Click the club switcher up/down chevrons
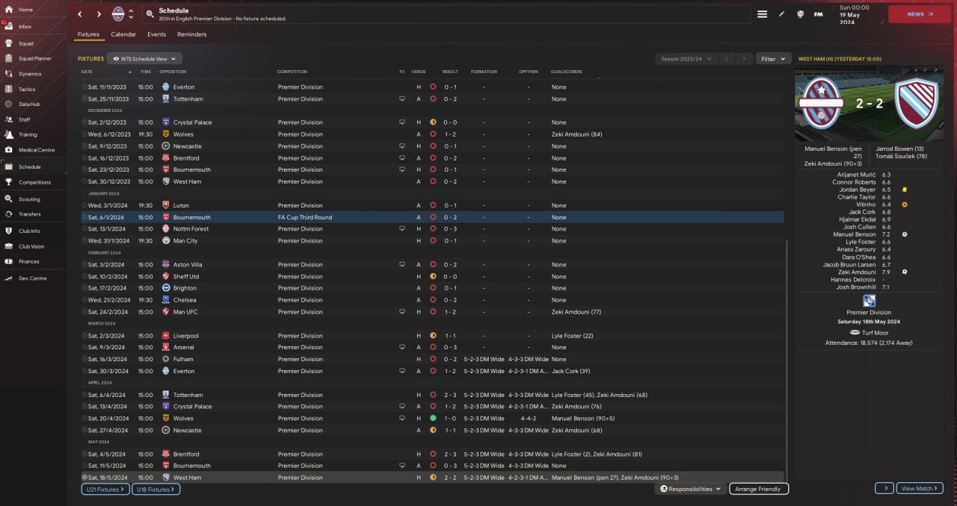The image size is (957, 506). tap(132, 14)
